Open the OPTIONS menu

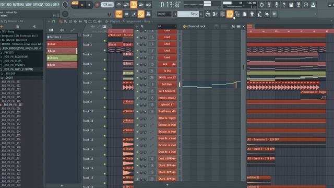(x=38, y=5)
